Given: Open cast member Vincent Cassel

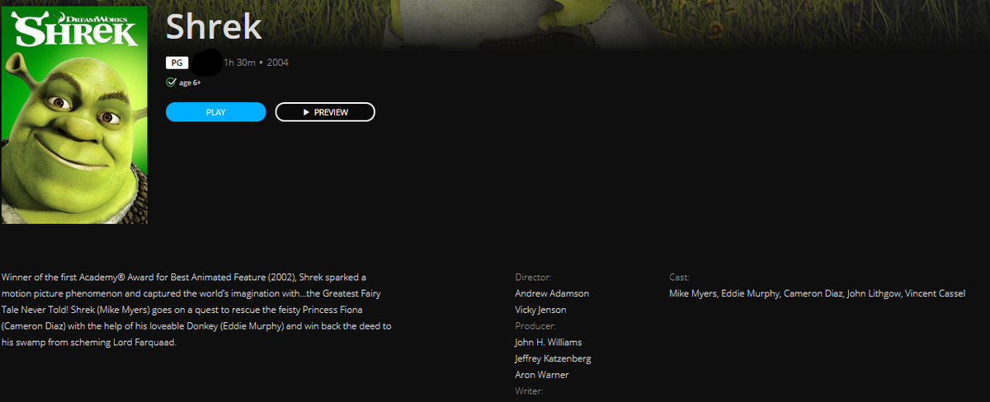Looking at the screenshot, I should coord(935,293).
